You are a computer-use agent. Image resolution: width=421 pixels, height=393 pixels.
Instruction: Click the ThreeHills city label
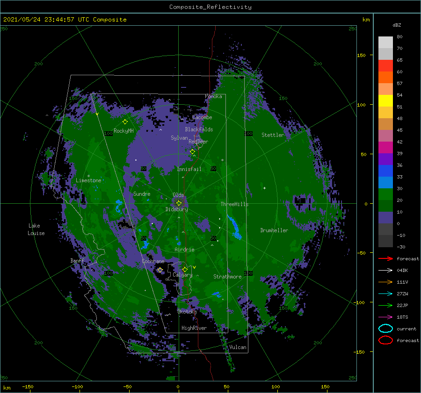coord(234,204)
